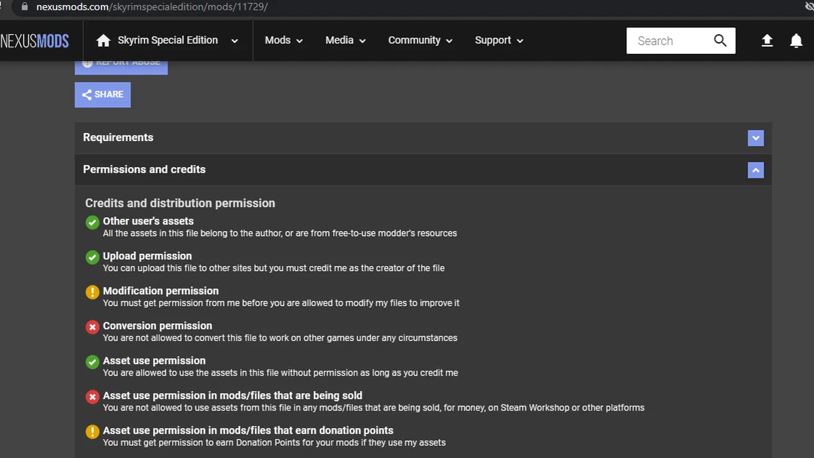Viewport: 814px width, 458px height.
Task: Click yellow warning icon beside Modification permission
Action: click(x=92, y=292)
